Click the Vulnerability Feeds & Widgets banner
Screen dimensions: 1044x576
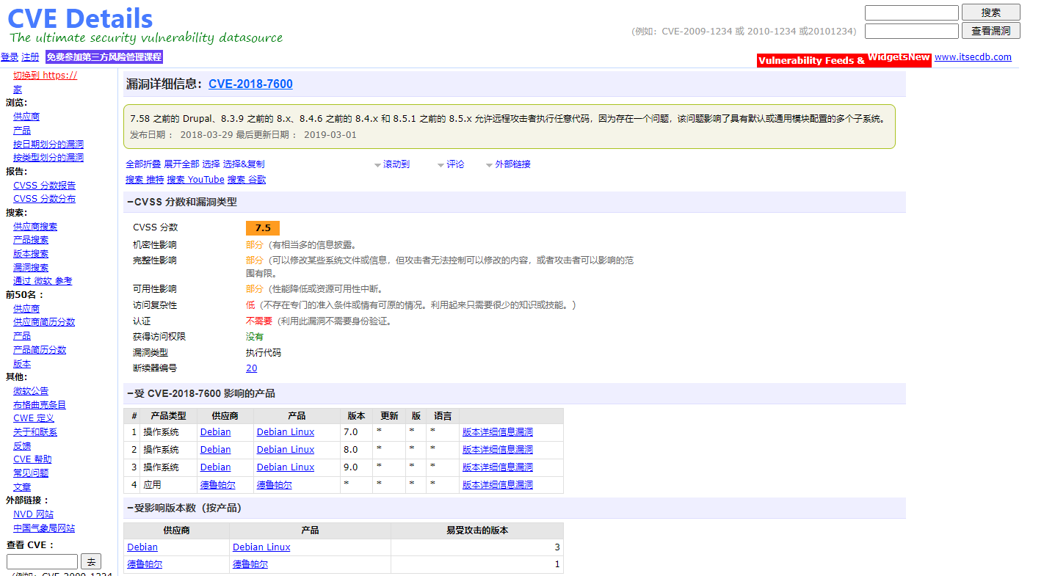pyautogui.click(x=844, y=60)
